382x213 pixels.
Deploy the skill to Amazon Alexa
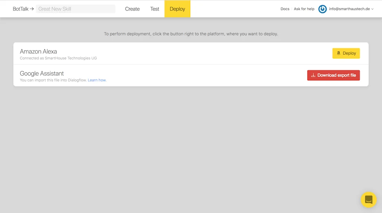tap(346, 53)
